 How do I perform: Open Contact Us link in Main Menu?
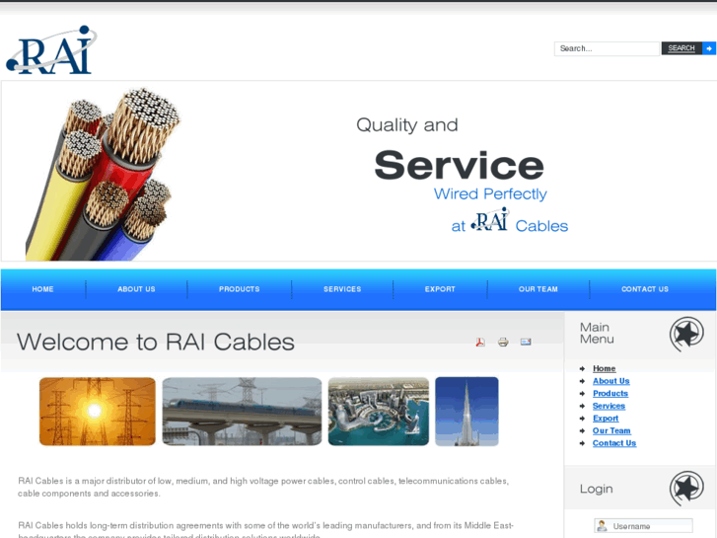614,443
